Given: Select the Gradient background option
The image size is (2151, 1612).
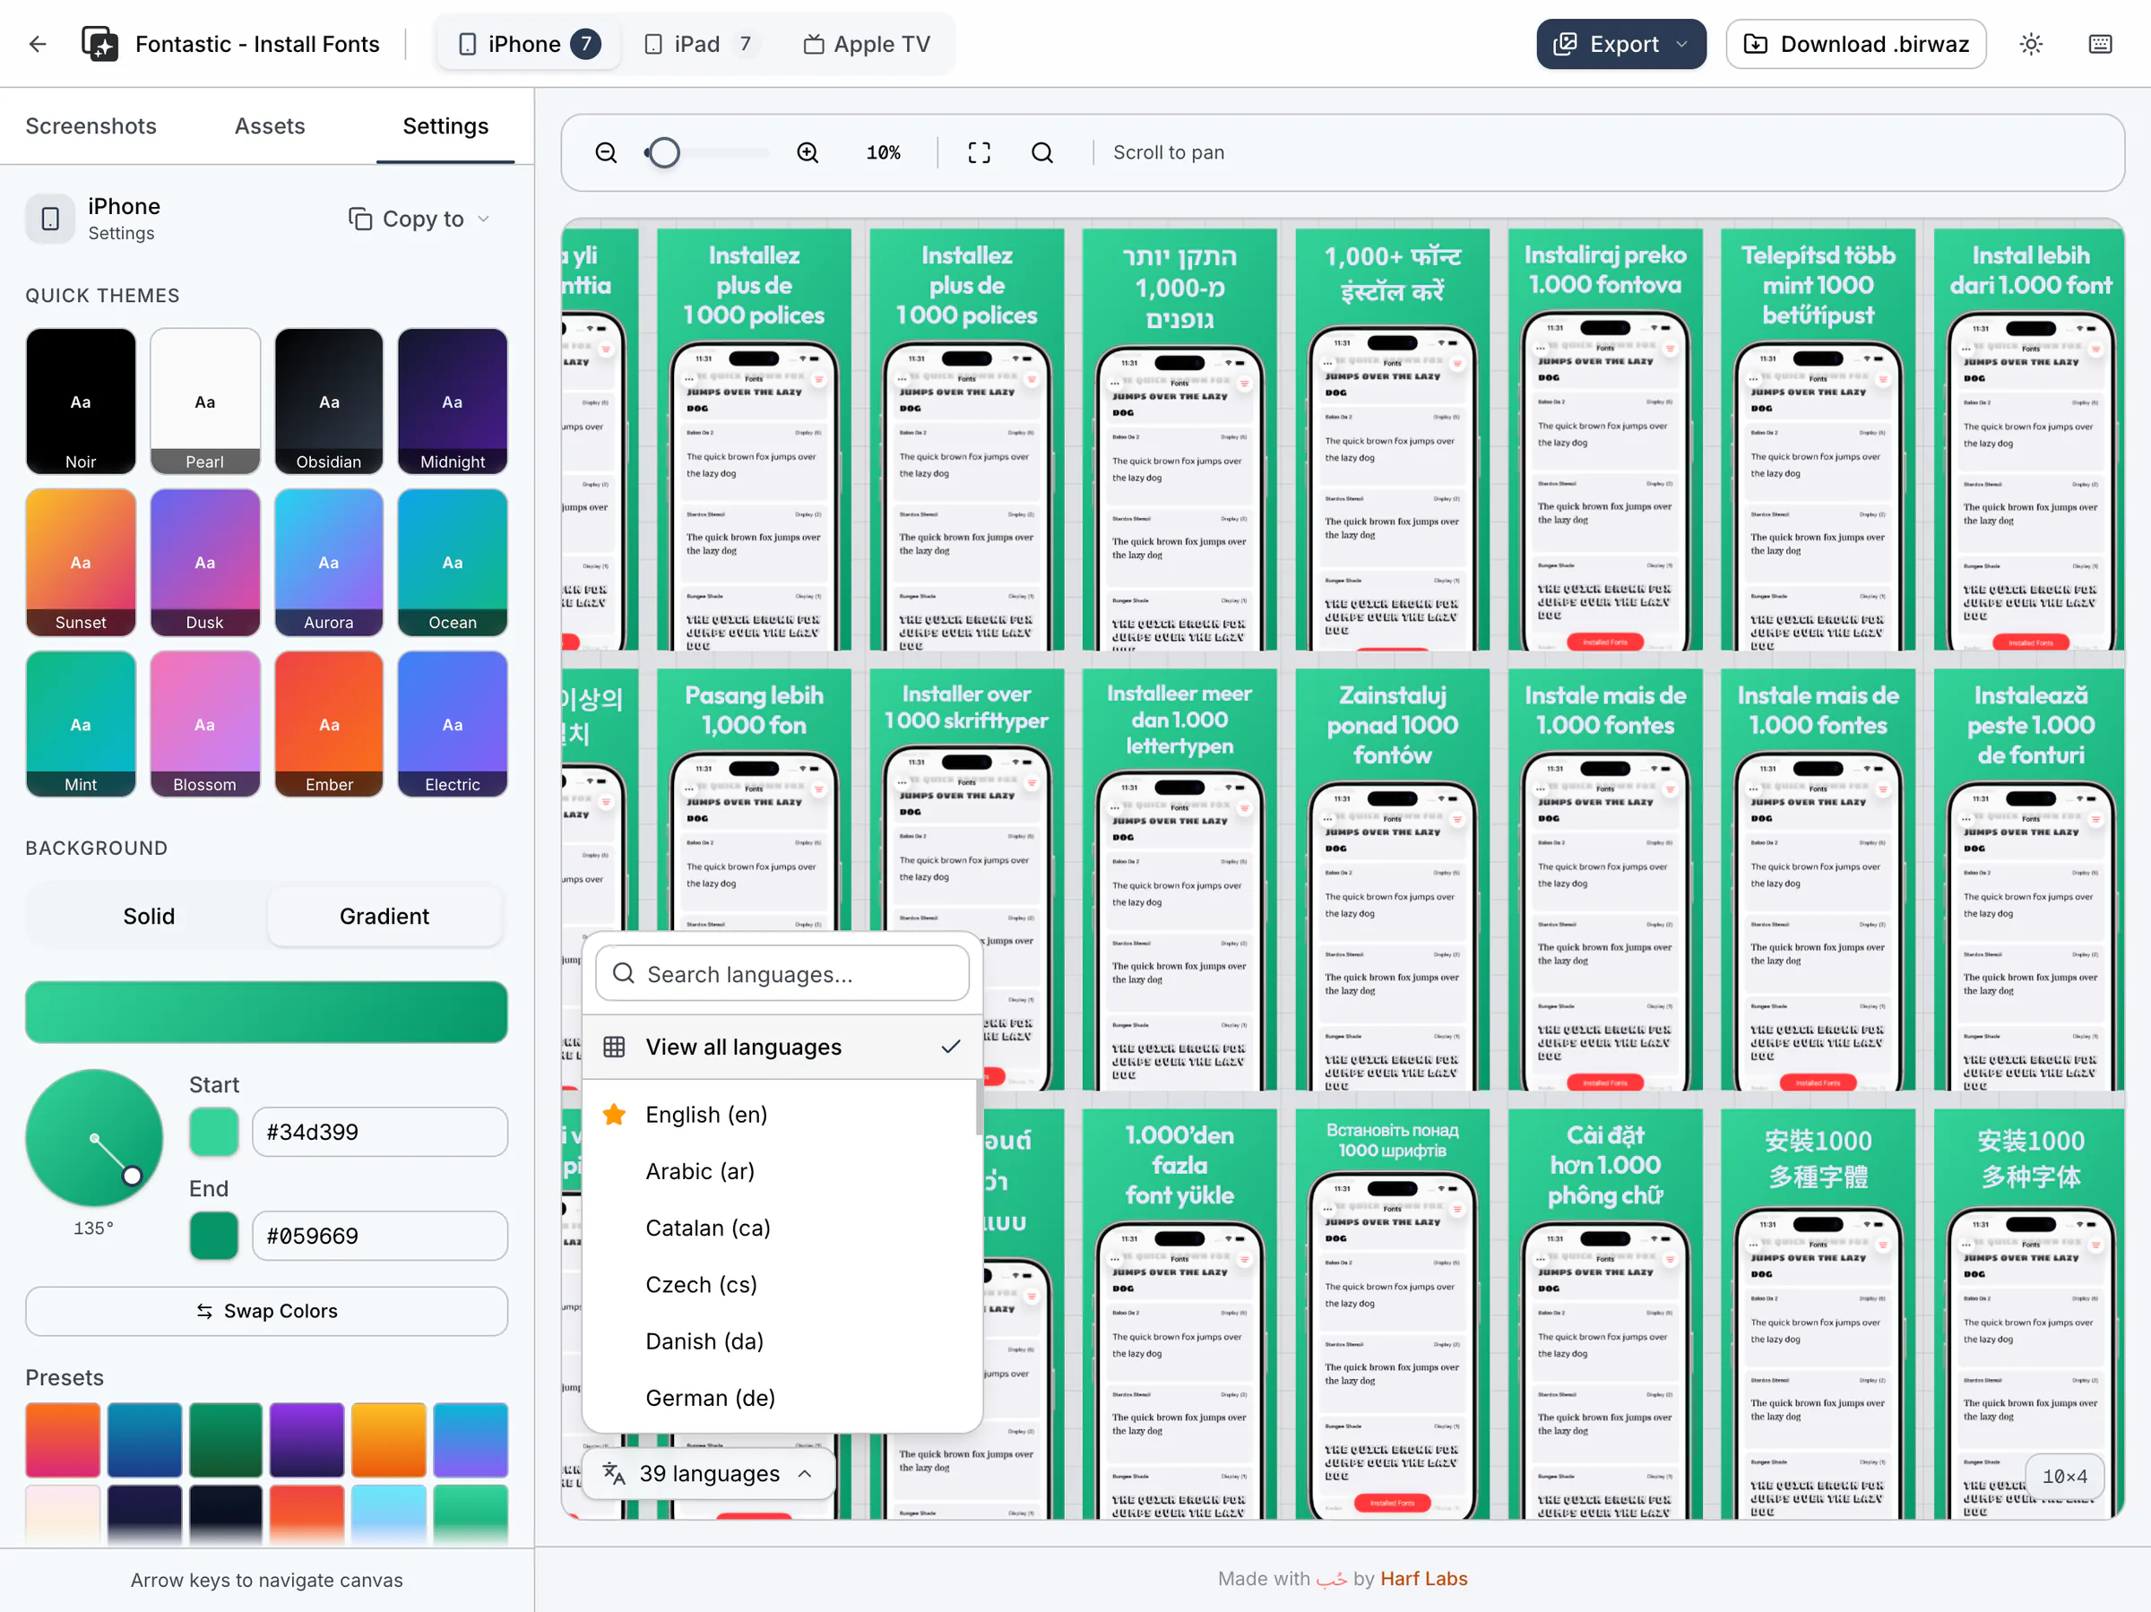Looking at the screenshot, I should coord(384,916).
